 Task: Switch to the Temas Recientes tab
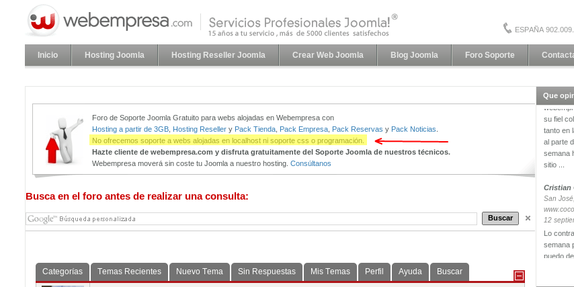[129, 272]
